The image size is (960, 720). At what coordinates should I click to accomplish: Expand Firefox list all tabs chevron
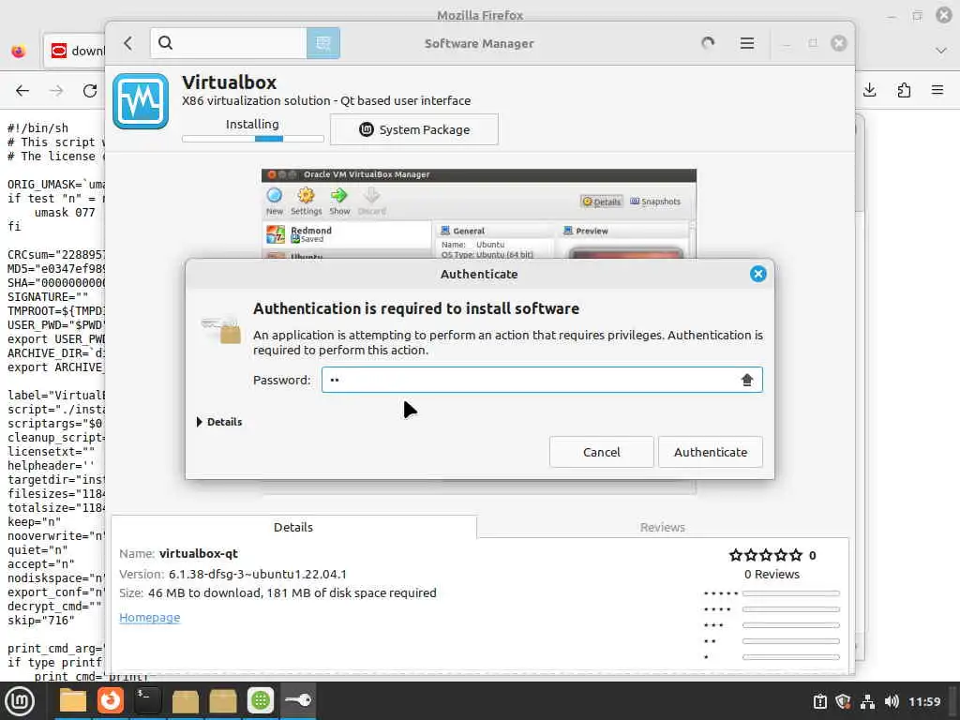[x=941, y=51]
